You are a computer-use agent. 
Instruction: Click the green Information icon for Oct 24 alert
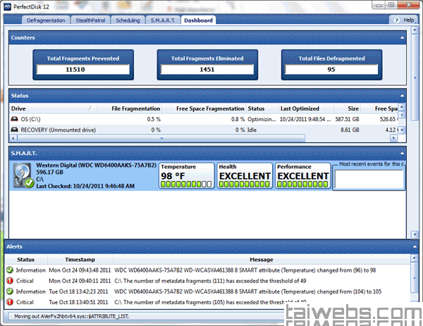pos(8,270)
